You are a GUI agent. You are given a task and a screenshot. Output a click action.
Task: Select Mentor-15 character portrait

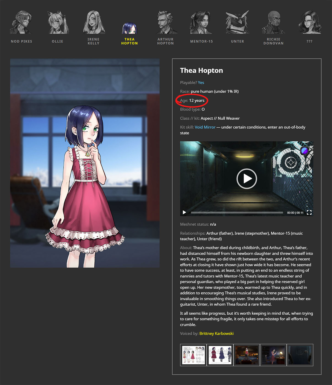point(201,22)
